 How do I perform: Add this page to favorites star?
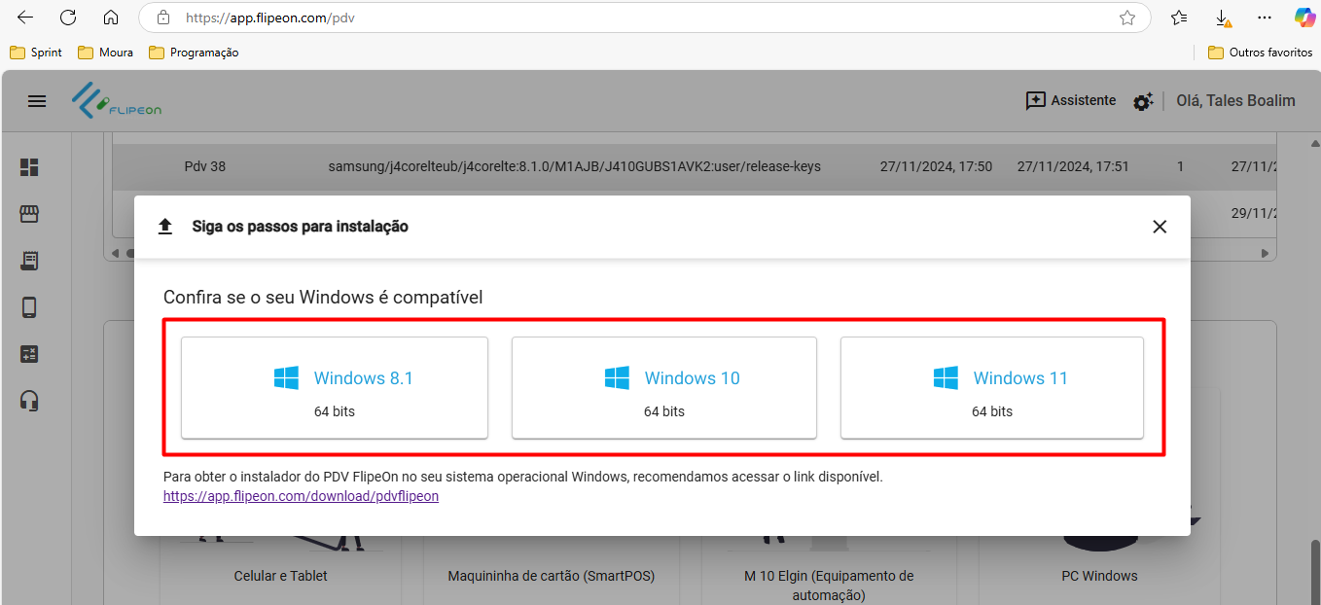click(x=1127, y=18)
